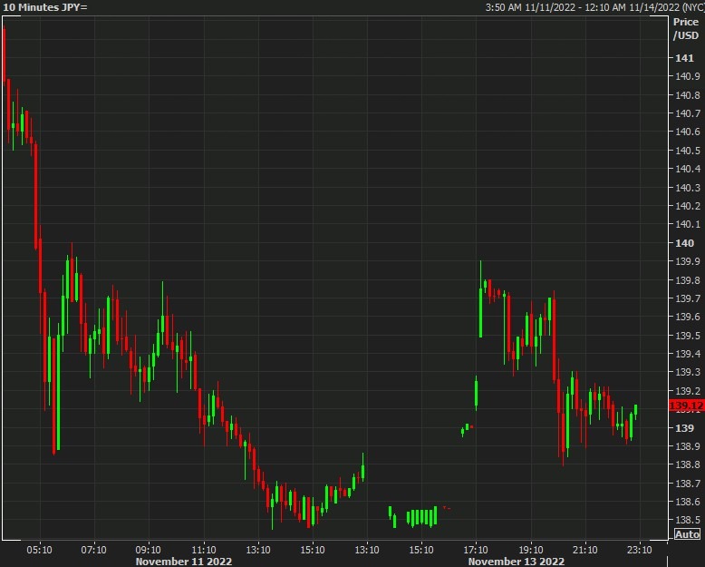Click the 139.8 price axis label
Viewport: 705px width, 567px height.
688,280
